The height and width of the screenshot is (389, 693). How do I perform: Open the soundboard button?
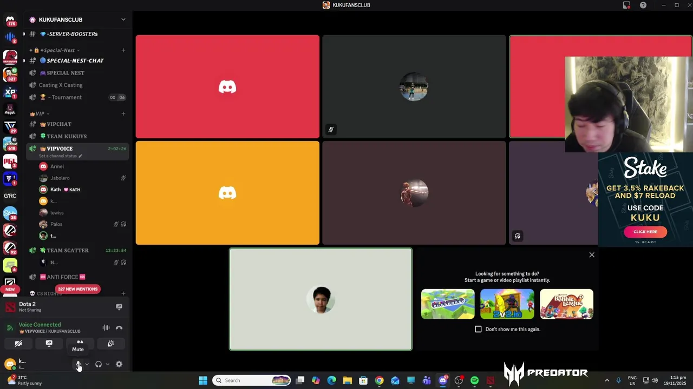coord(110,344)
